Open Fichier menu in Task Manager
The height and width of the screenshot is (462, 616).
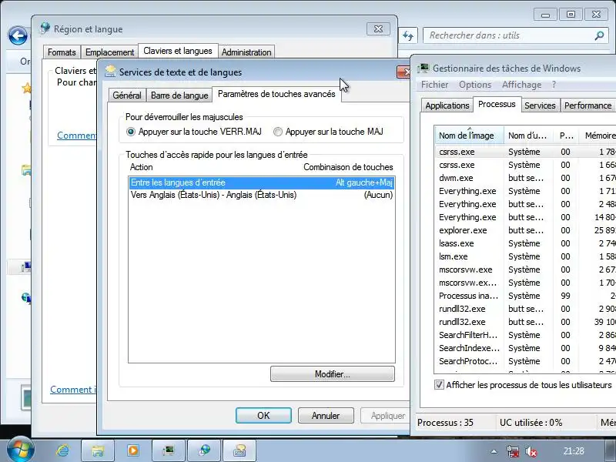coord(434,85)
